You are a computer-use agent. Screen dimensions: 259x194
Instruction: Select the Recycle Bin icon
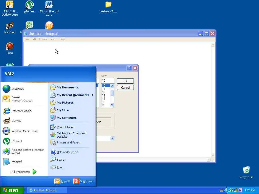[x=246, y=172]
